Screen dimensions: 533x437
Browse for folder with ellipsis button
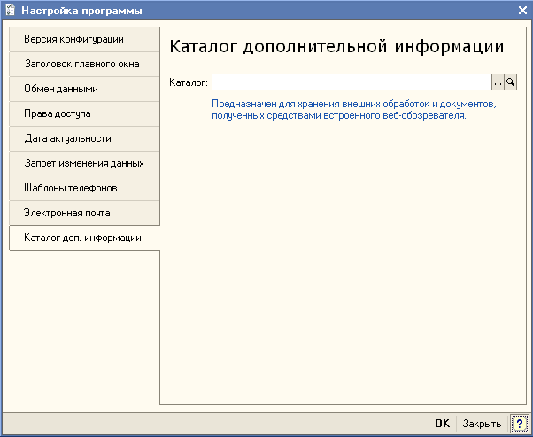click(498, 82)
